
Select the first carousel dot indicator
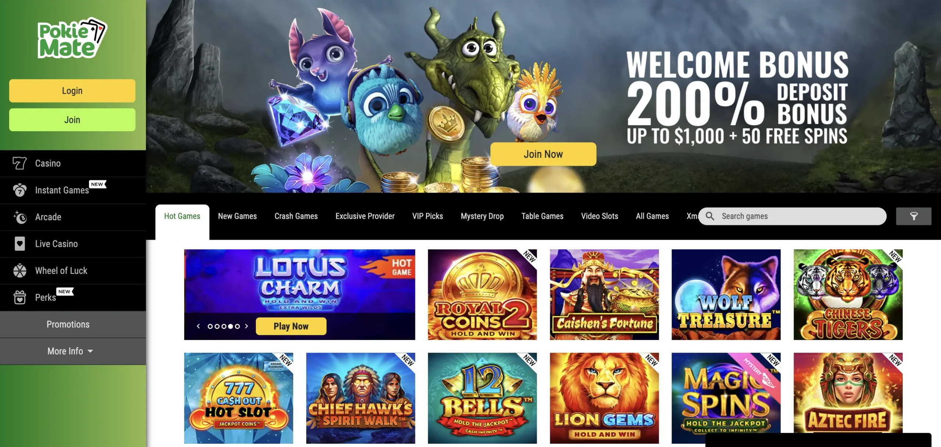(210, 326)
